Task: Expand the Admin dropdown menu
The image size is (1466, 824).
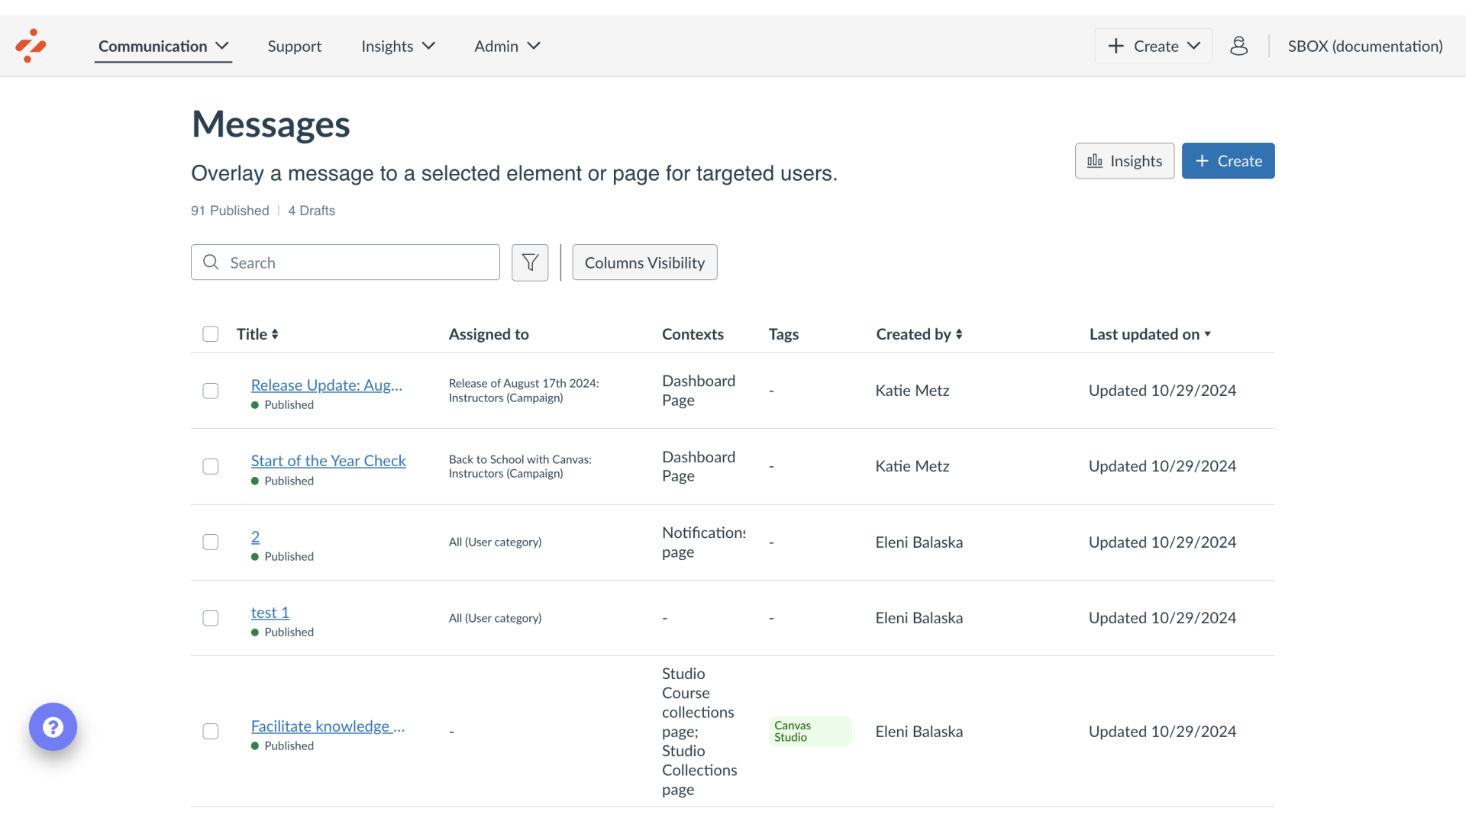Action: click(507, 46)
